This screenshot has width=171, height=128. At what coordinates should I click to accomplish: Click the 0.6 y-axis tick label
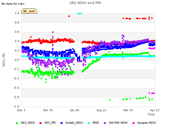pos(17,32)
